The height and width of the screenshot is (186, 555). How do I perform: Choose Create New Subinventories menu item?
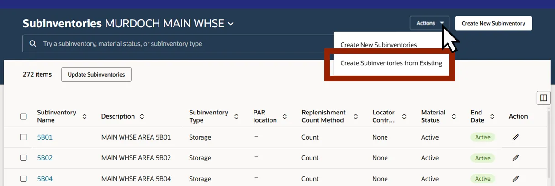pyautogui.click(x=379, y=45)
